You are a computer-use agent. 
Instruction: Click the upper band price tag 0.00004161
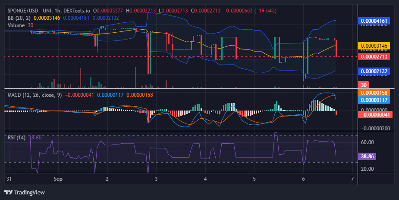coord(374,21)
